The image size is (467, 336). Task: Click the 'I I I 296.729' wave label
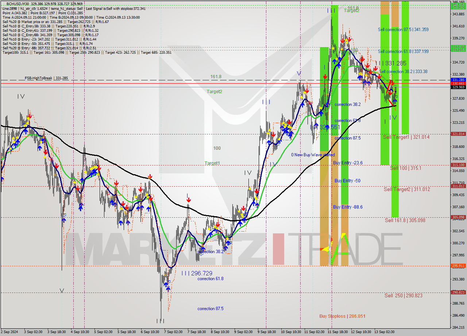(197, 273)
